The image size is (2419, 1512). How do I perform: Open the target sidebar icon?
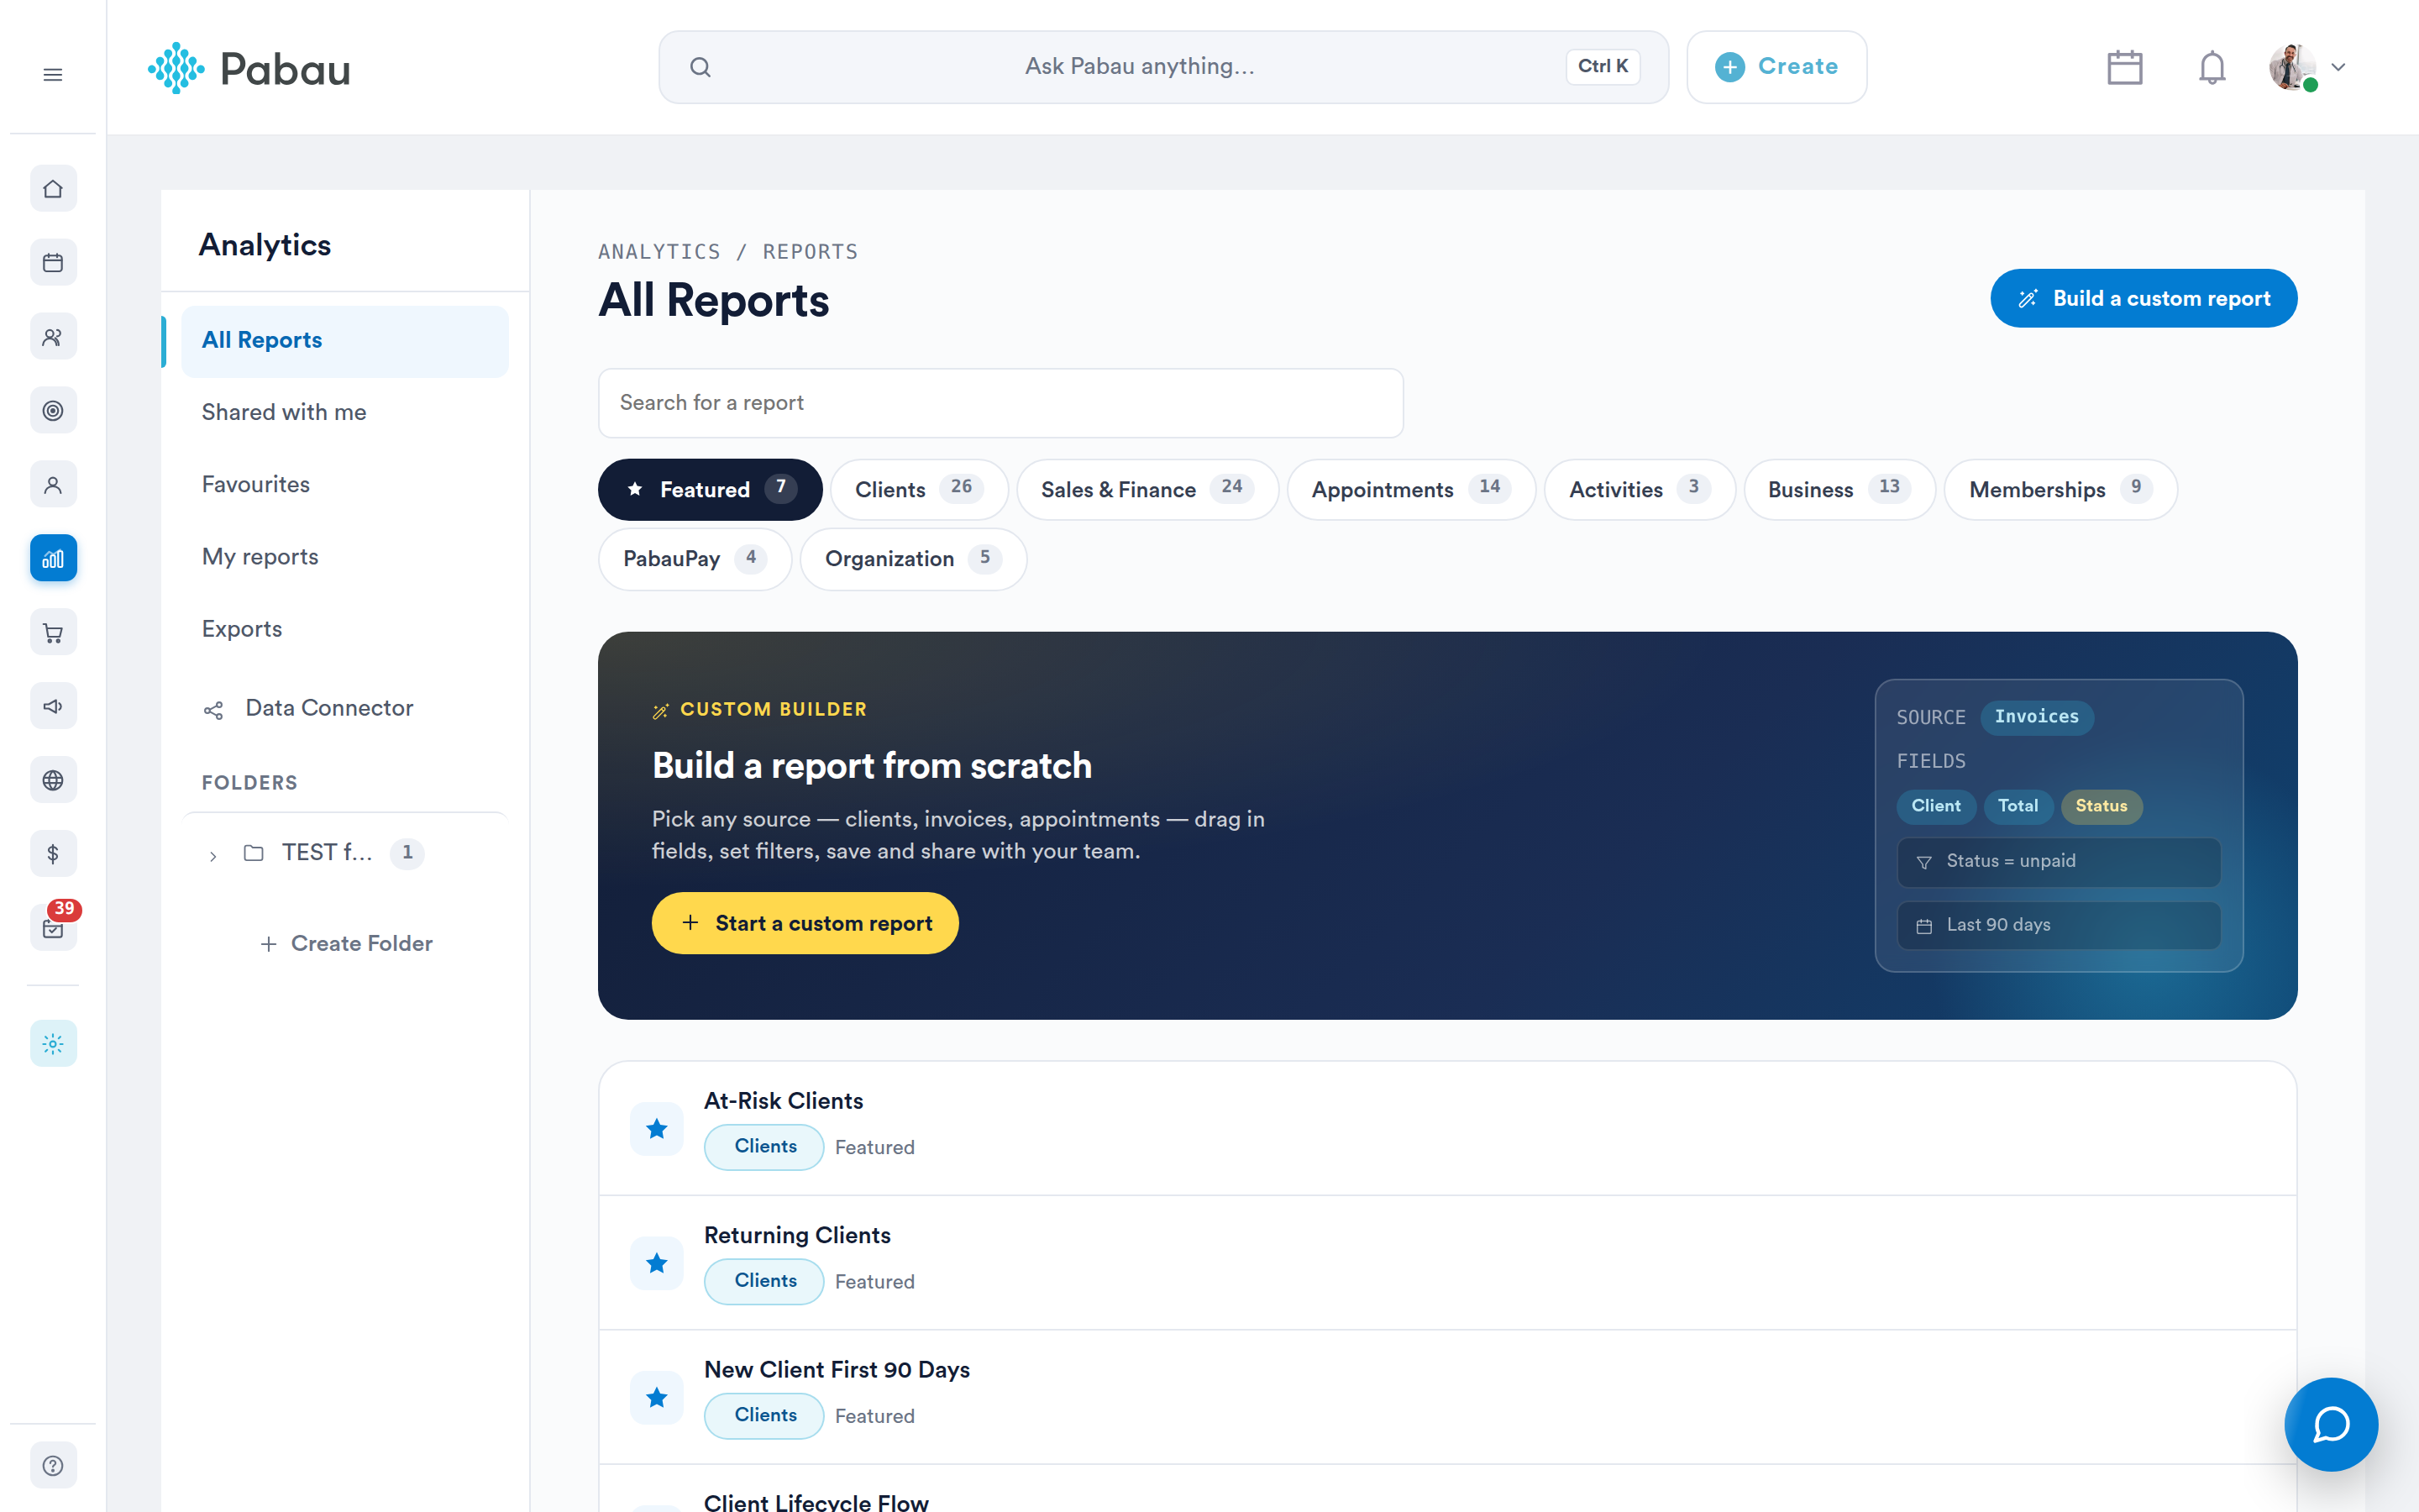coord(53,411)
